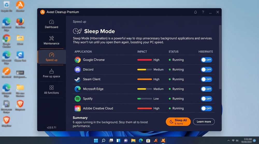
Task: Open the volume speaker tray icon
Action: pos(237,140)
